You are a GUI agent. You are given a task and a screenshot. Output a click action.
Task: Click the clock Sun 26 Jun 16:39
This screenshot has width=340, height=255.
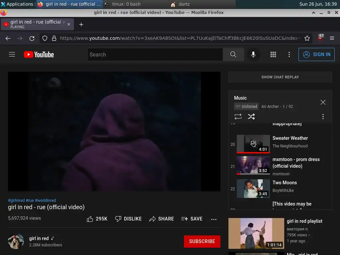coord(318,4)
